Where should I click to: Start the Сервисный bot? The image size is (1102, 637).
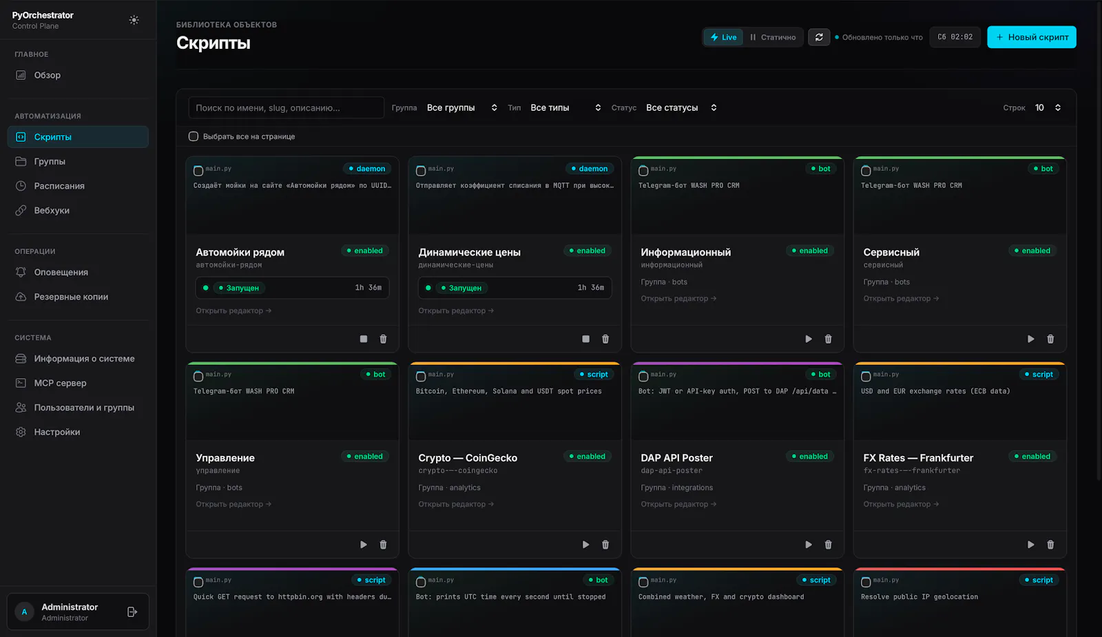click(1030, 339)
